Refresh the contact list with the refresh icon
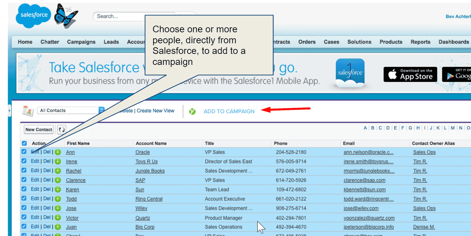Screen dimensions: 471x236 coord(61,129)
